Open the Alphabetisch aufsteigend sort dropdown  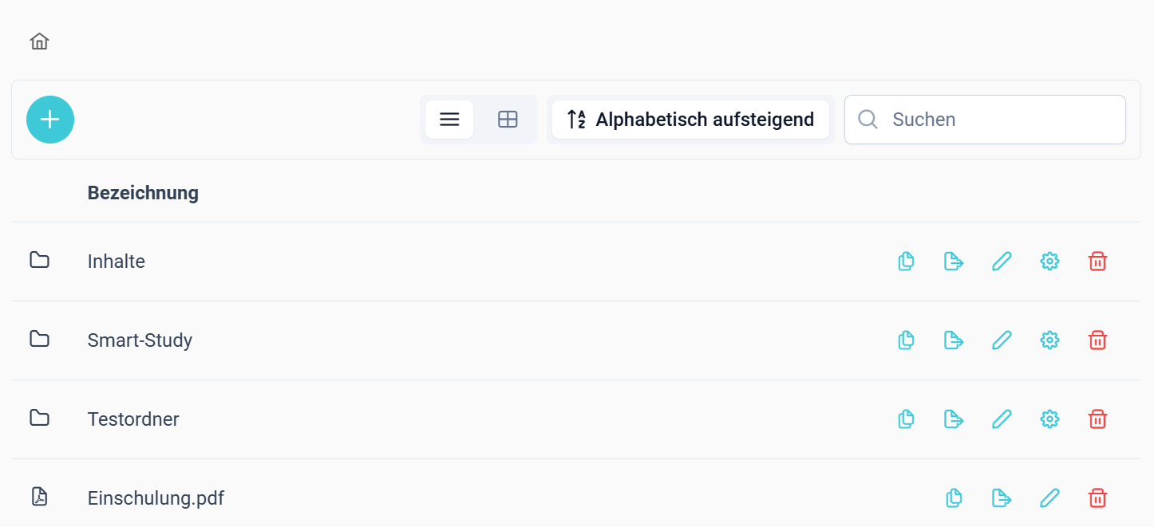[690, 120]
